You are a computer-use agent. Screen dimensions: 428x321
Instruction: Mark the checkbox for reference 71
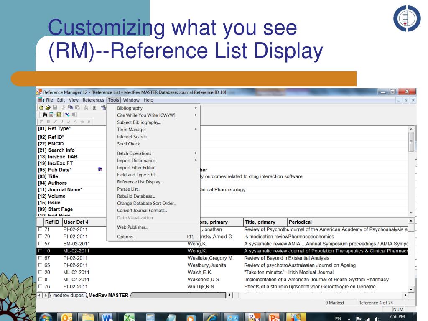click(40, 229)
